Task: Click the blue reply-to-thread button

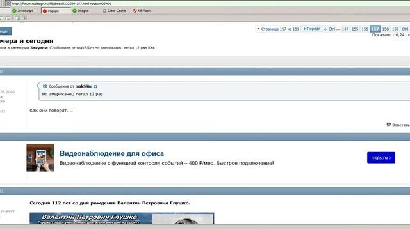Action: pos(6,31)
